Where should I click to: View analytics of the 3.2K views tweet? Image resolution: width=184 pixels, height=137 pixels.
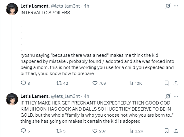click(x=130, y=131)
